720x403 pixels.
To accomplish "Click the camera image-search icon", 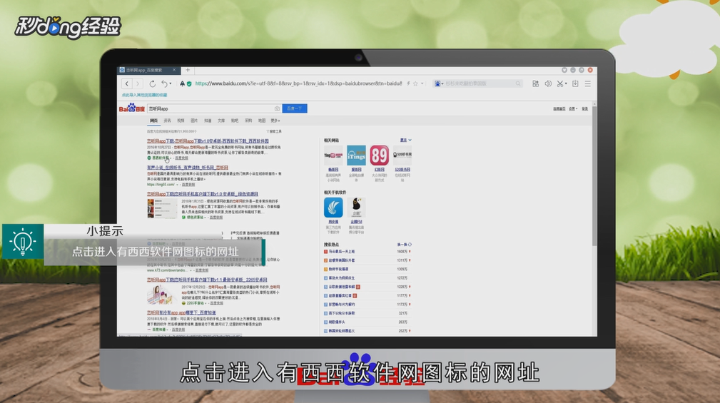I will click(x=277, y=109).
